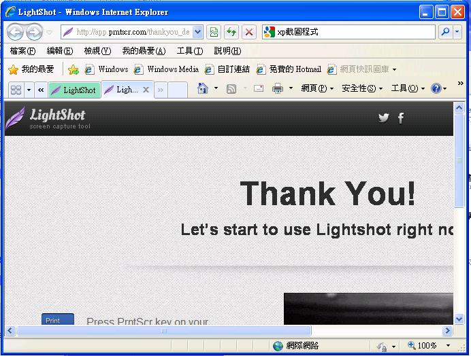Click the 網際網路 zone globe icon
Screen dimensions: 471x356
(x=278, y=346)
